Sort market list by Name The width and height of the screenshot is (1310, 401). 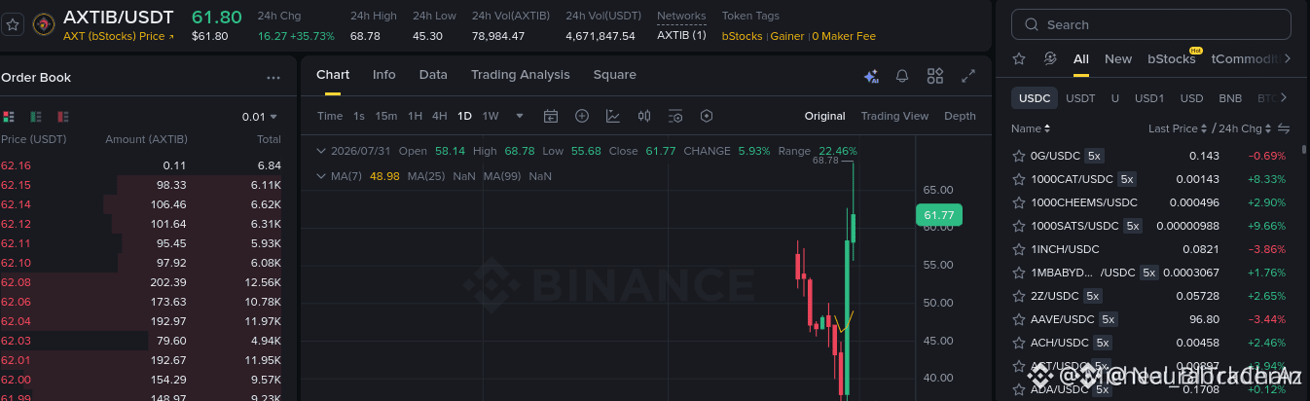(1031, 128)
